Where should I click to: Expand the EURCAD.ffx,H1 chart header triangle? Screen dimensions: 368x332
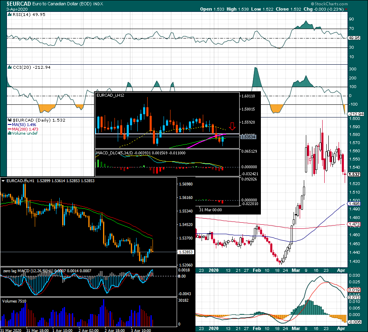click(x=3, y=181)
